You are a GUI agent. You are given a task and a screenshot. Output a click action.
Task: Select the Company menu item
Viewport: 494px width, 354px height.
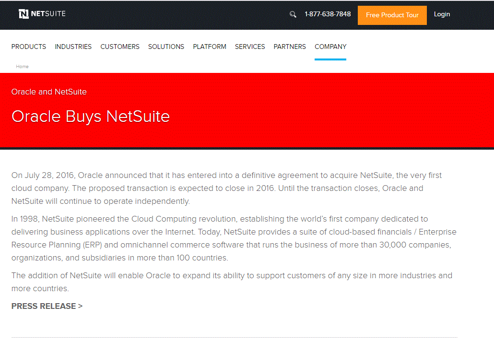330,47
